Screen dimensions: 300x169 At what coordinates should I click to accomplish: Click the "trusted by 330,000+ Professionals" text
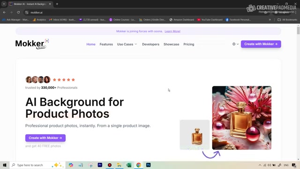coord(51,88)
